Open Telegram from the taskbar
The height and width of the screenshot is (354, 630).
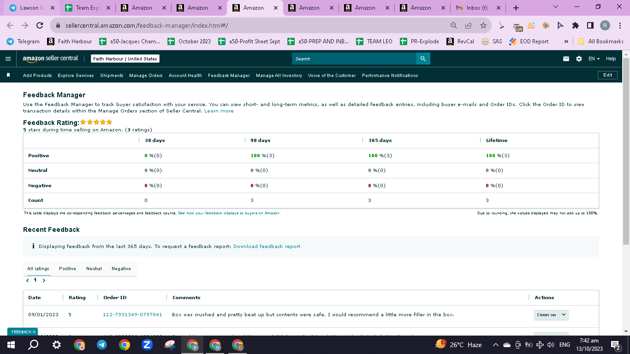click(102, 345)
